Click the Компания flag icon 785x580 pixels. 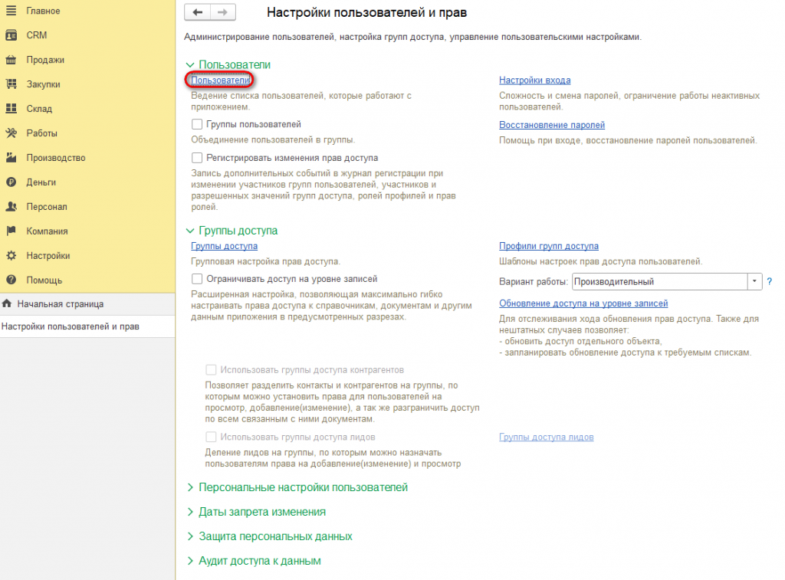pos(11,231)
